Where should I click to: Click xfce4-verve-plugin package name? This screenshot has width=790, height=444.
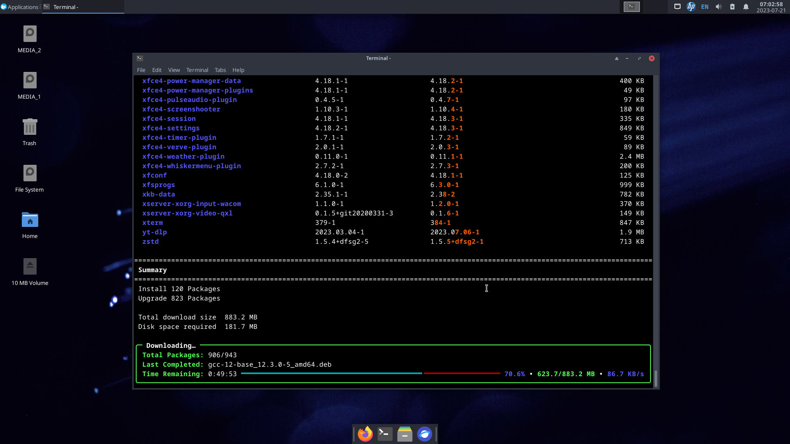point(179,147)
